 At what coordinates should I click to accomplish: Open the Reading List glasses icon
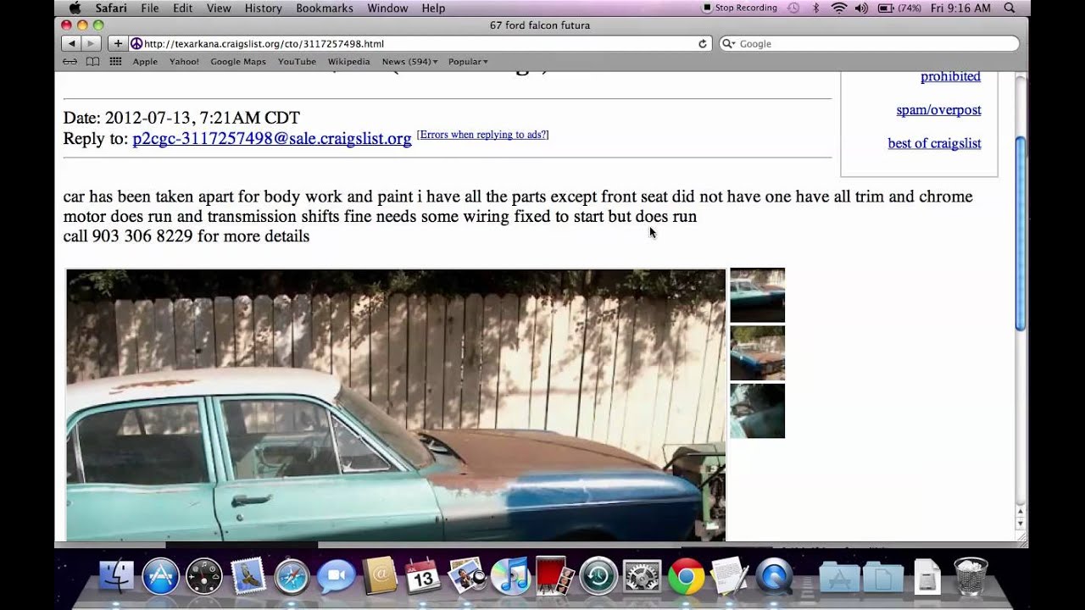click(x=70, y=61)
